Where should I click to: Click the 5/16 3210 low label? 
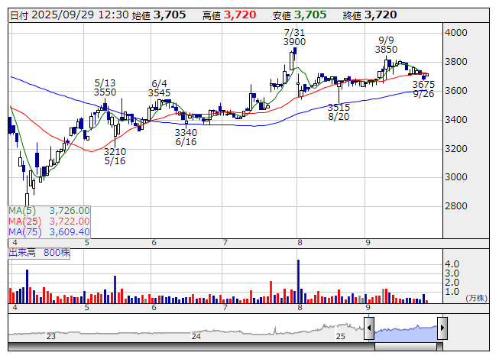coord(115,157)
